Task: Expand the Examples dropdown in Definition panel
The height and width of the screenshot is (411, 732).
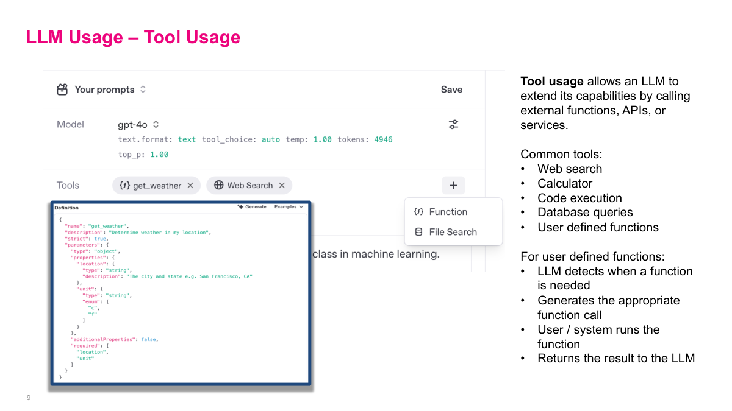Action: click(289, 207)
